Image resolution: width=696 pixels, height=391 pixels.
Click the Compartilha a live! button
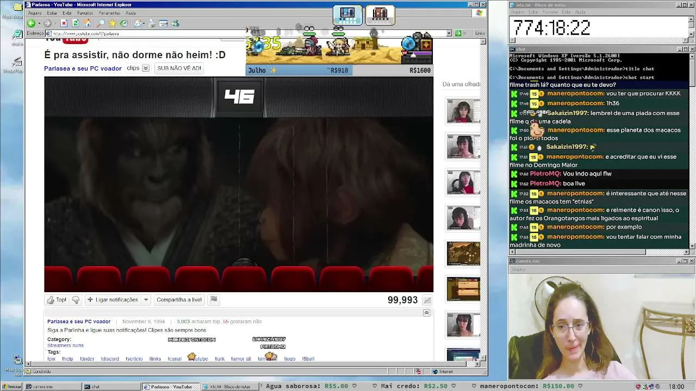tap(179, 300)
